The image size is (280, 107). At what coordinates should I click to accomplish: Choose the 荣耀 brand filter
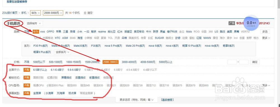[73, 32]
